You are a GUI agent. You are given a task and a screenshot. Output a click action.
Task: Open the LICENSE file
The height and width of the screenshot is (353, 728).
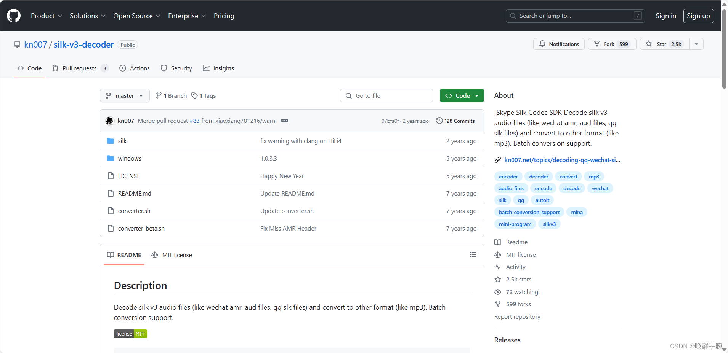click(x=129, y=176)
